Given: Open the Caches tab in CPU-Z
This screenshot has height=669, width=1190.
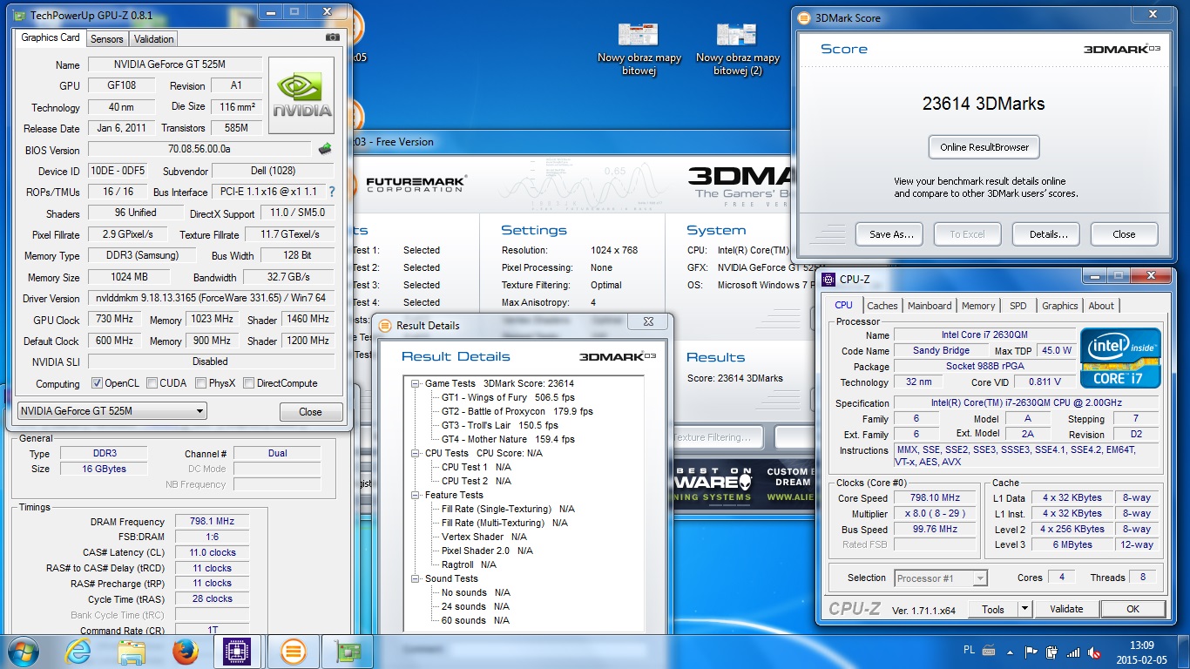Looking at the screenshot, I should (882, 306).
